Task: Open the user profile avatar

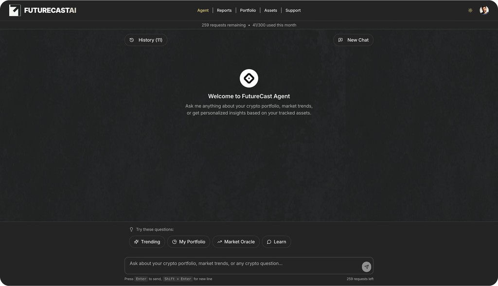Action: pyautogui.click(x=484, y=10)
